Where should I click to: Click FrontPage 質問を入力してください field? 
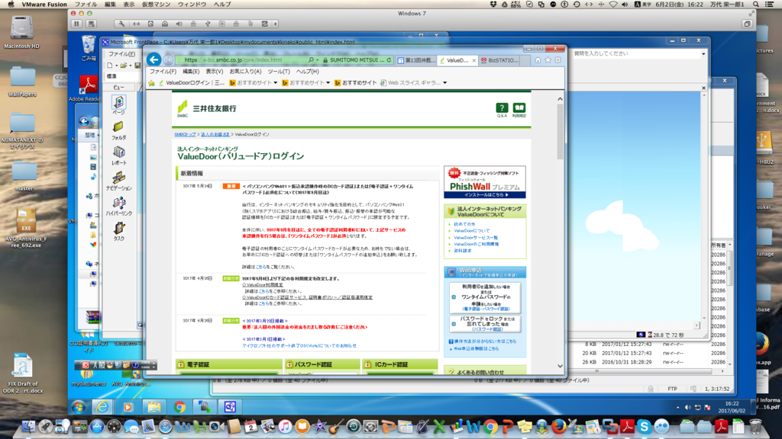[636, 54]
